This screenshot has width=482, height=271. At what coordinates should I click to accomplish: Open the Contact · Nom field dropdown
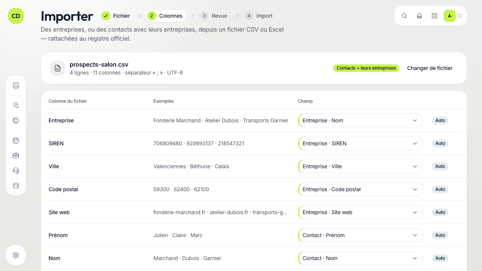pos(360,258)
